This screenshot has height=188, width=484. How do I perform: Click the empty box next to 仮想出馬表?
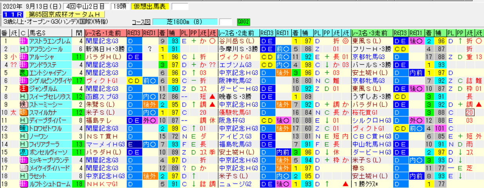tap(180, 6)
